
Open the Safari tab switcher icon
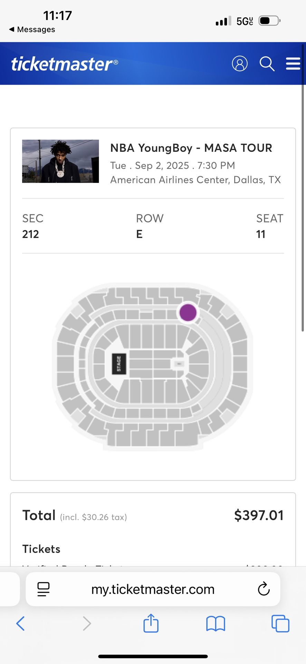coord(280,624)
